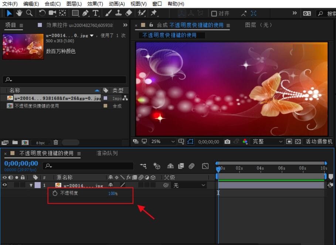Toggle frame blending for the timeline

[181, 166]
